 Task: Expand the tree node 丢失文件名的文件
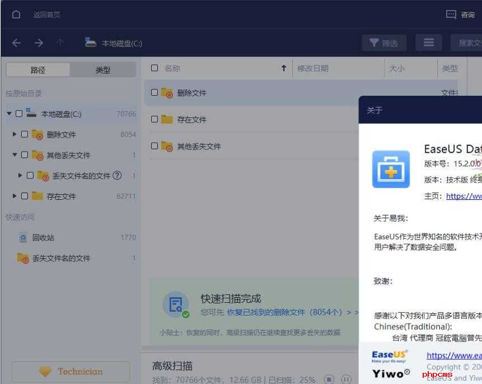point(20,175)
